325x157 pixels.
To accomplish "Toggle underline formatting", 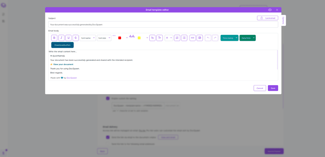I will point(69,38).
